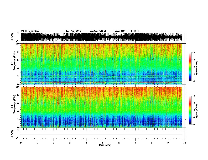Click the log(PSD) label beside ch.2 color bar
The width and height of the screenshot is (208, 160).
196,111
